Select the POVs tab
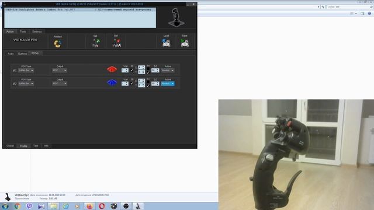 tap(35, 53)
